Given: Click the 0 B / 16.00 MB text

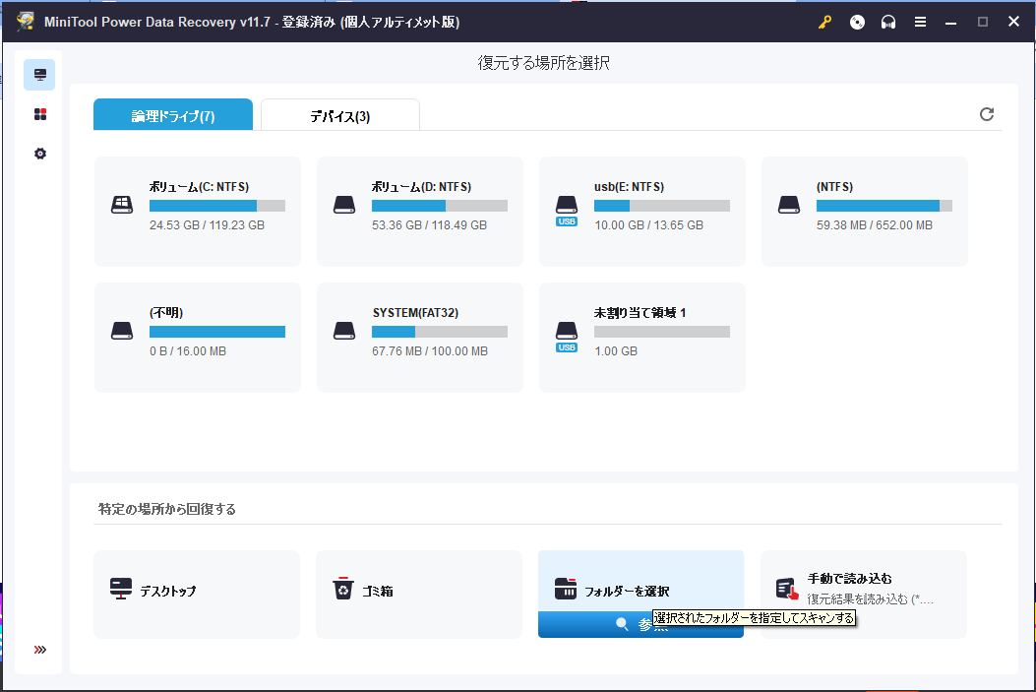Looking at the screenshot, I should [x=188, y=351].
